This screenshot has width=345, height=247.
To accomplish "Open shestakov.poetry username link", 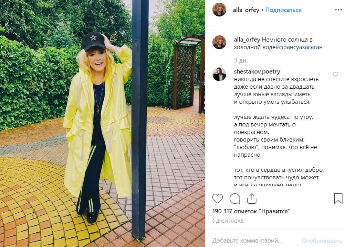I will pos(257,71).
